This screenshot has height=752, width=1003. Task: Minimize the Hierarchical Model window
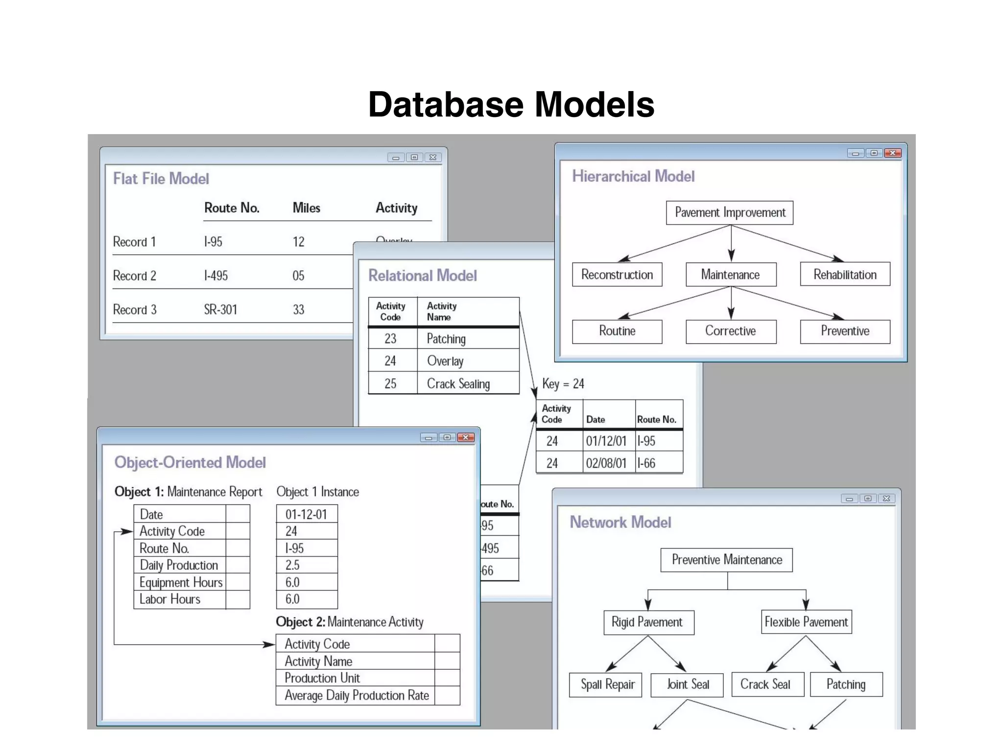point(855,153)
